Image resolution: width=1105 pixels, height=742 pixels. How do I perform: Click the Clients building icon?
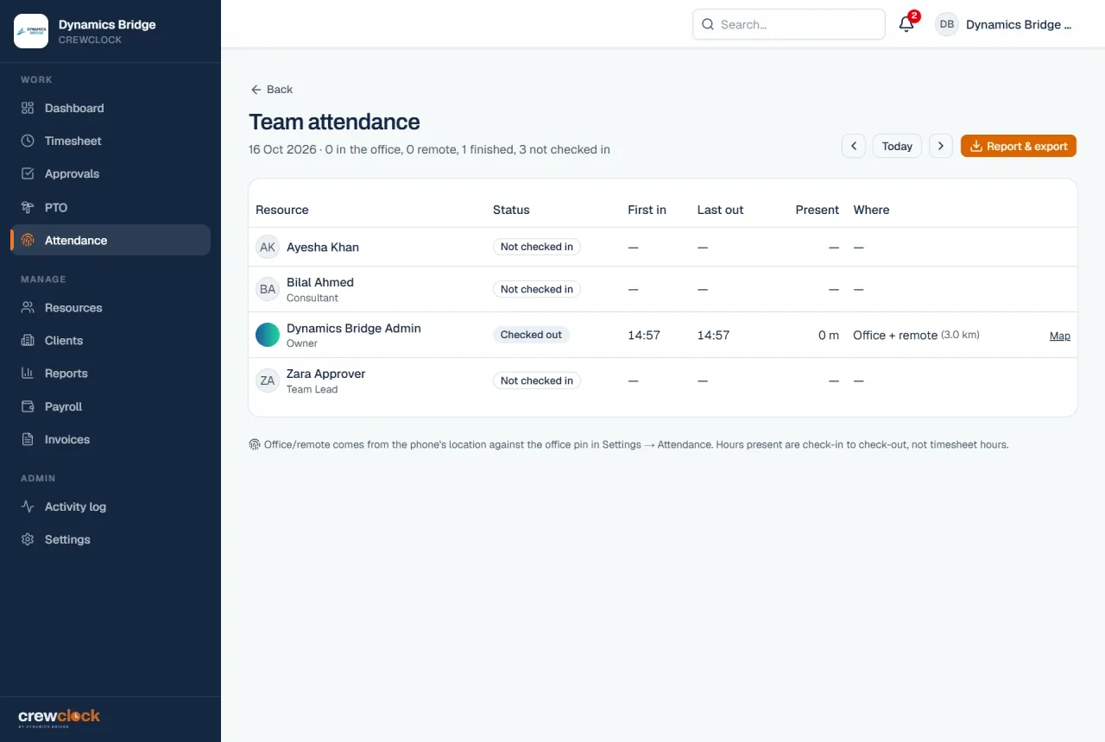28,340
